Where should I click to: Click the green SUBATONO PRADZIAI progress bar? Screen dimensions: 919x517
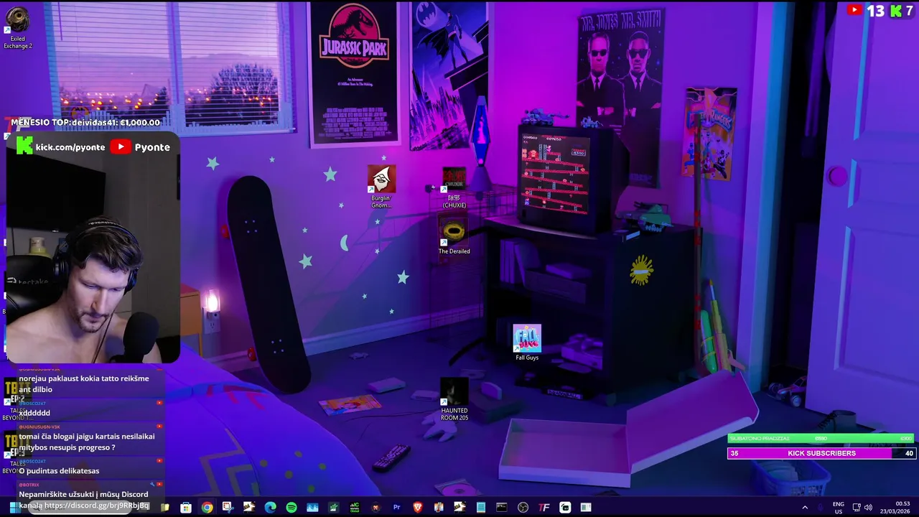coord(821,438)
